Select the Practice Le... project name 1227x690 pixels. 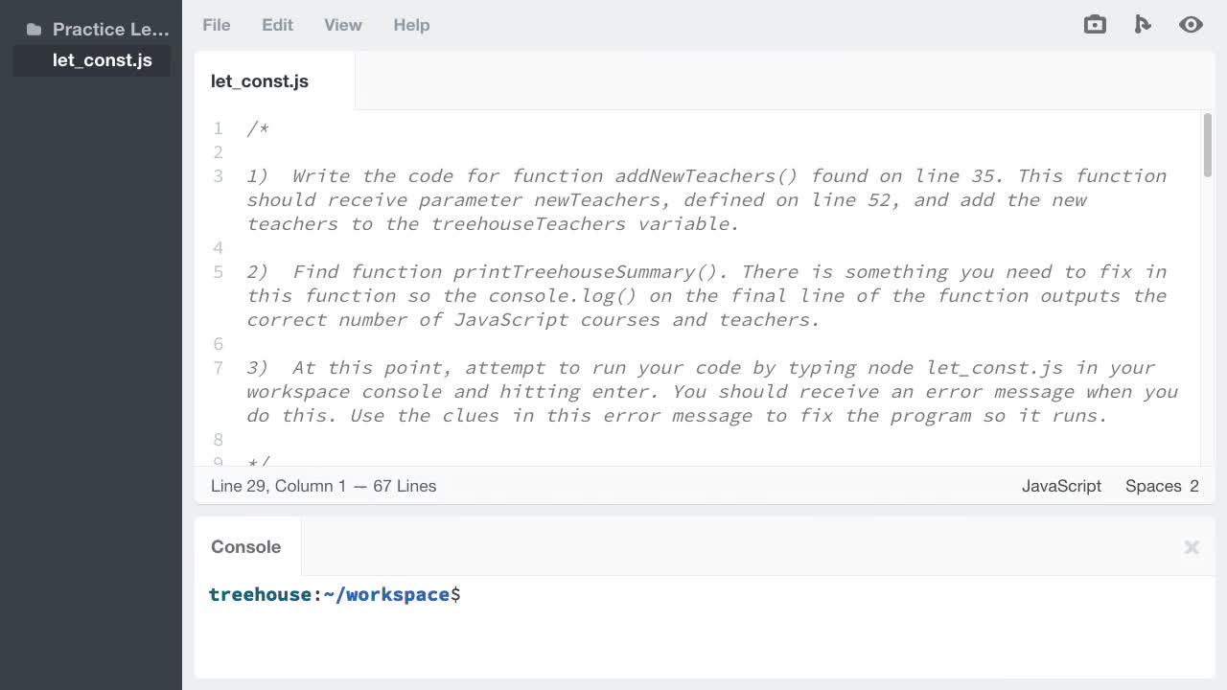tap(111, 29)
